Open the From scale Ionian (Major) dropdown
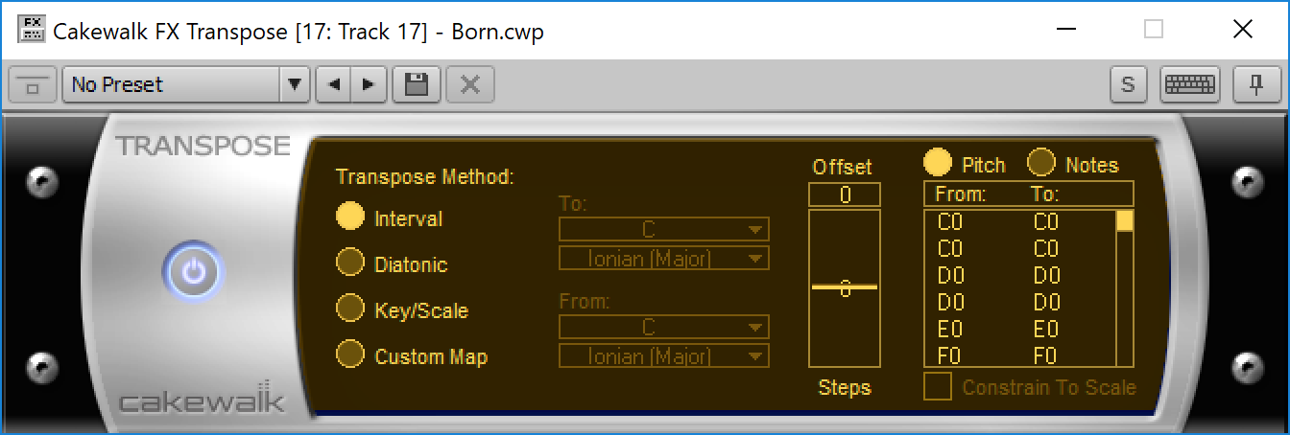 coord(664,356)
